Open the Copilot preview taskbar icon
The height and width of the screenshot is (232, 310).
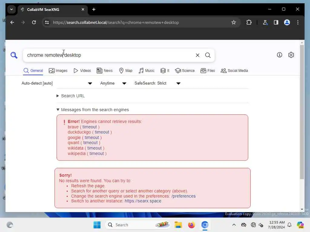(300, 225)
